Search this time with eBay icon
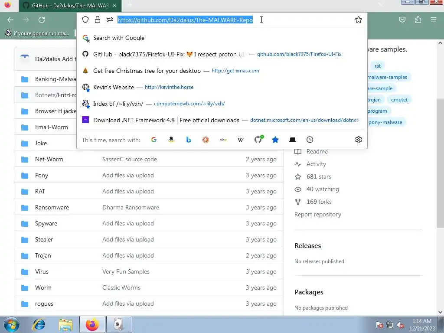 pyautogui.click(x=223, y=140)
